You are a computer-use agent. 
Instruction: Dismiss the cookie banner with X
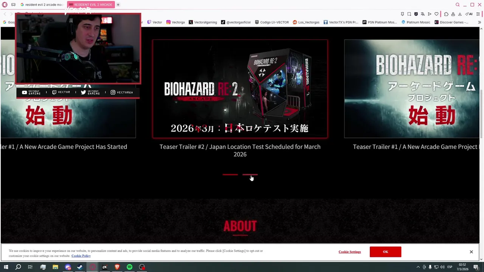pos(471,252)
